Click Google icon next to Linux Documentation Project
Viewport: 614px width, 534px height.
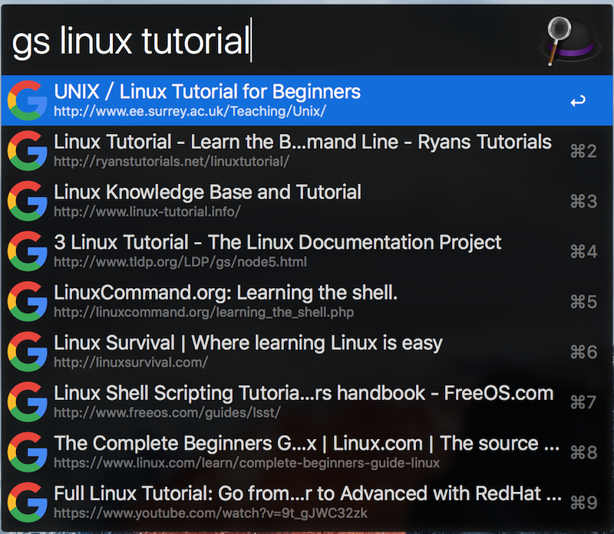pos(26,251)
